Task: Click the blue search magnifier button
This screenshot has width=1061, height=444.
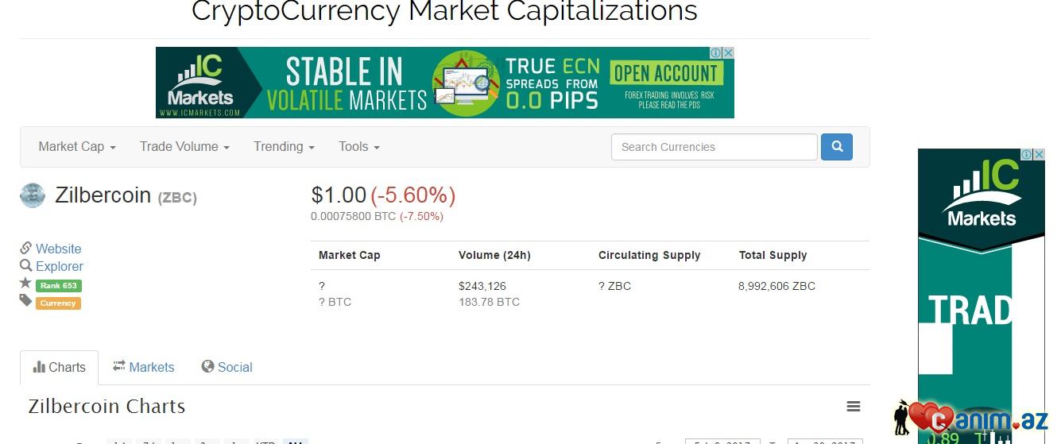Action: 836,147
